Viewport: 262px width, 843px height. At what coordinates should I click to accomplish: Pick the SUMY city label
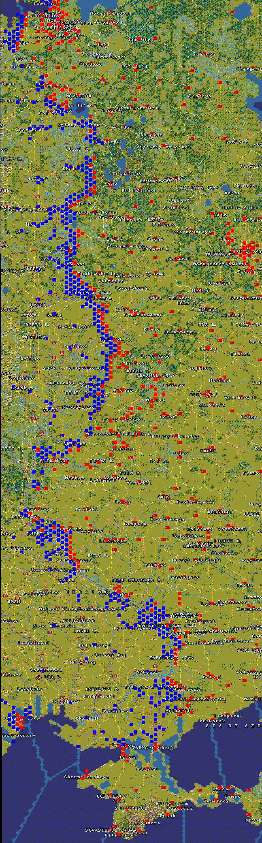[x=164, y=497]
